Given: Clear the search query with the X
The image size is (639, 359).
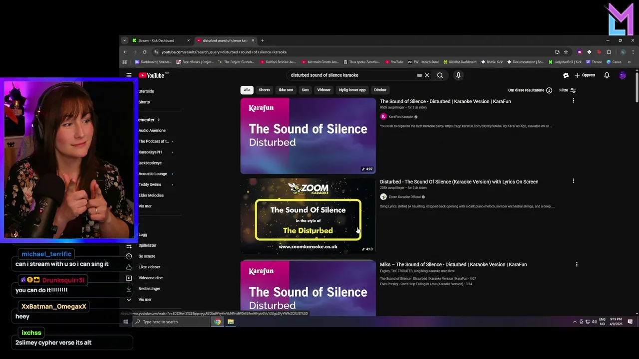Looking at the screenshot, I should [x=427, y=75].
